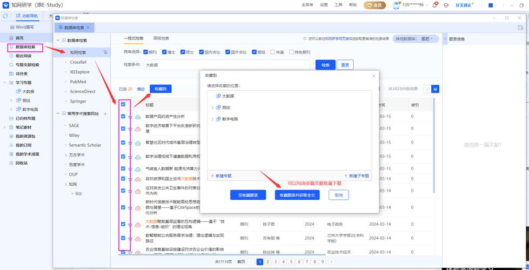Expand 数字电路 folder in 收藏到 dialog
Screen dimensions: 529x270
[212, 119]
